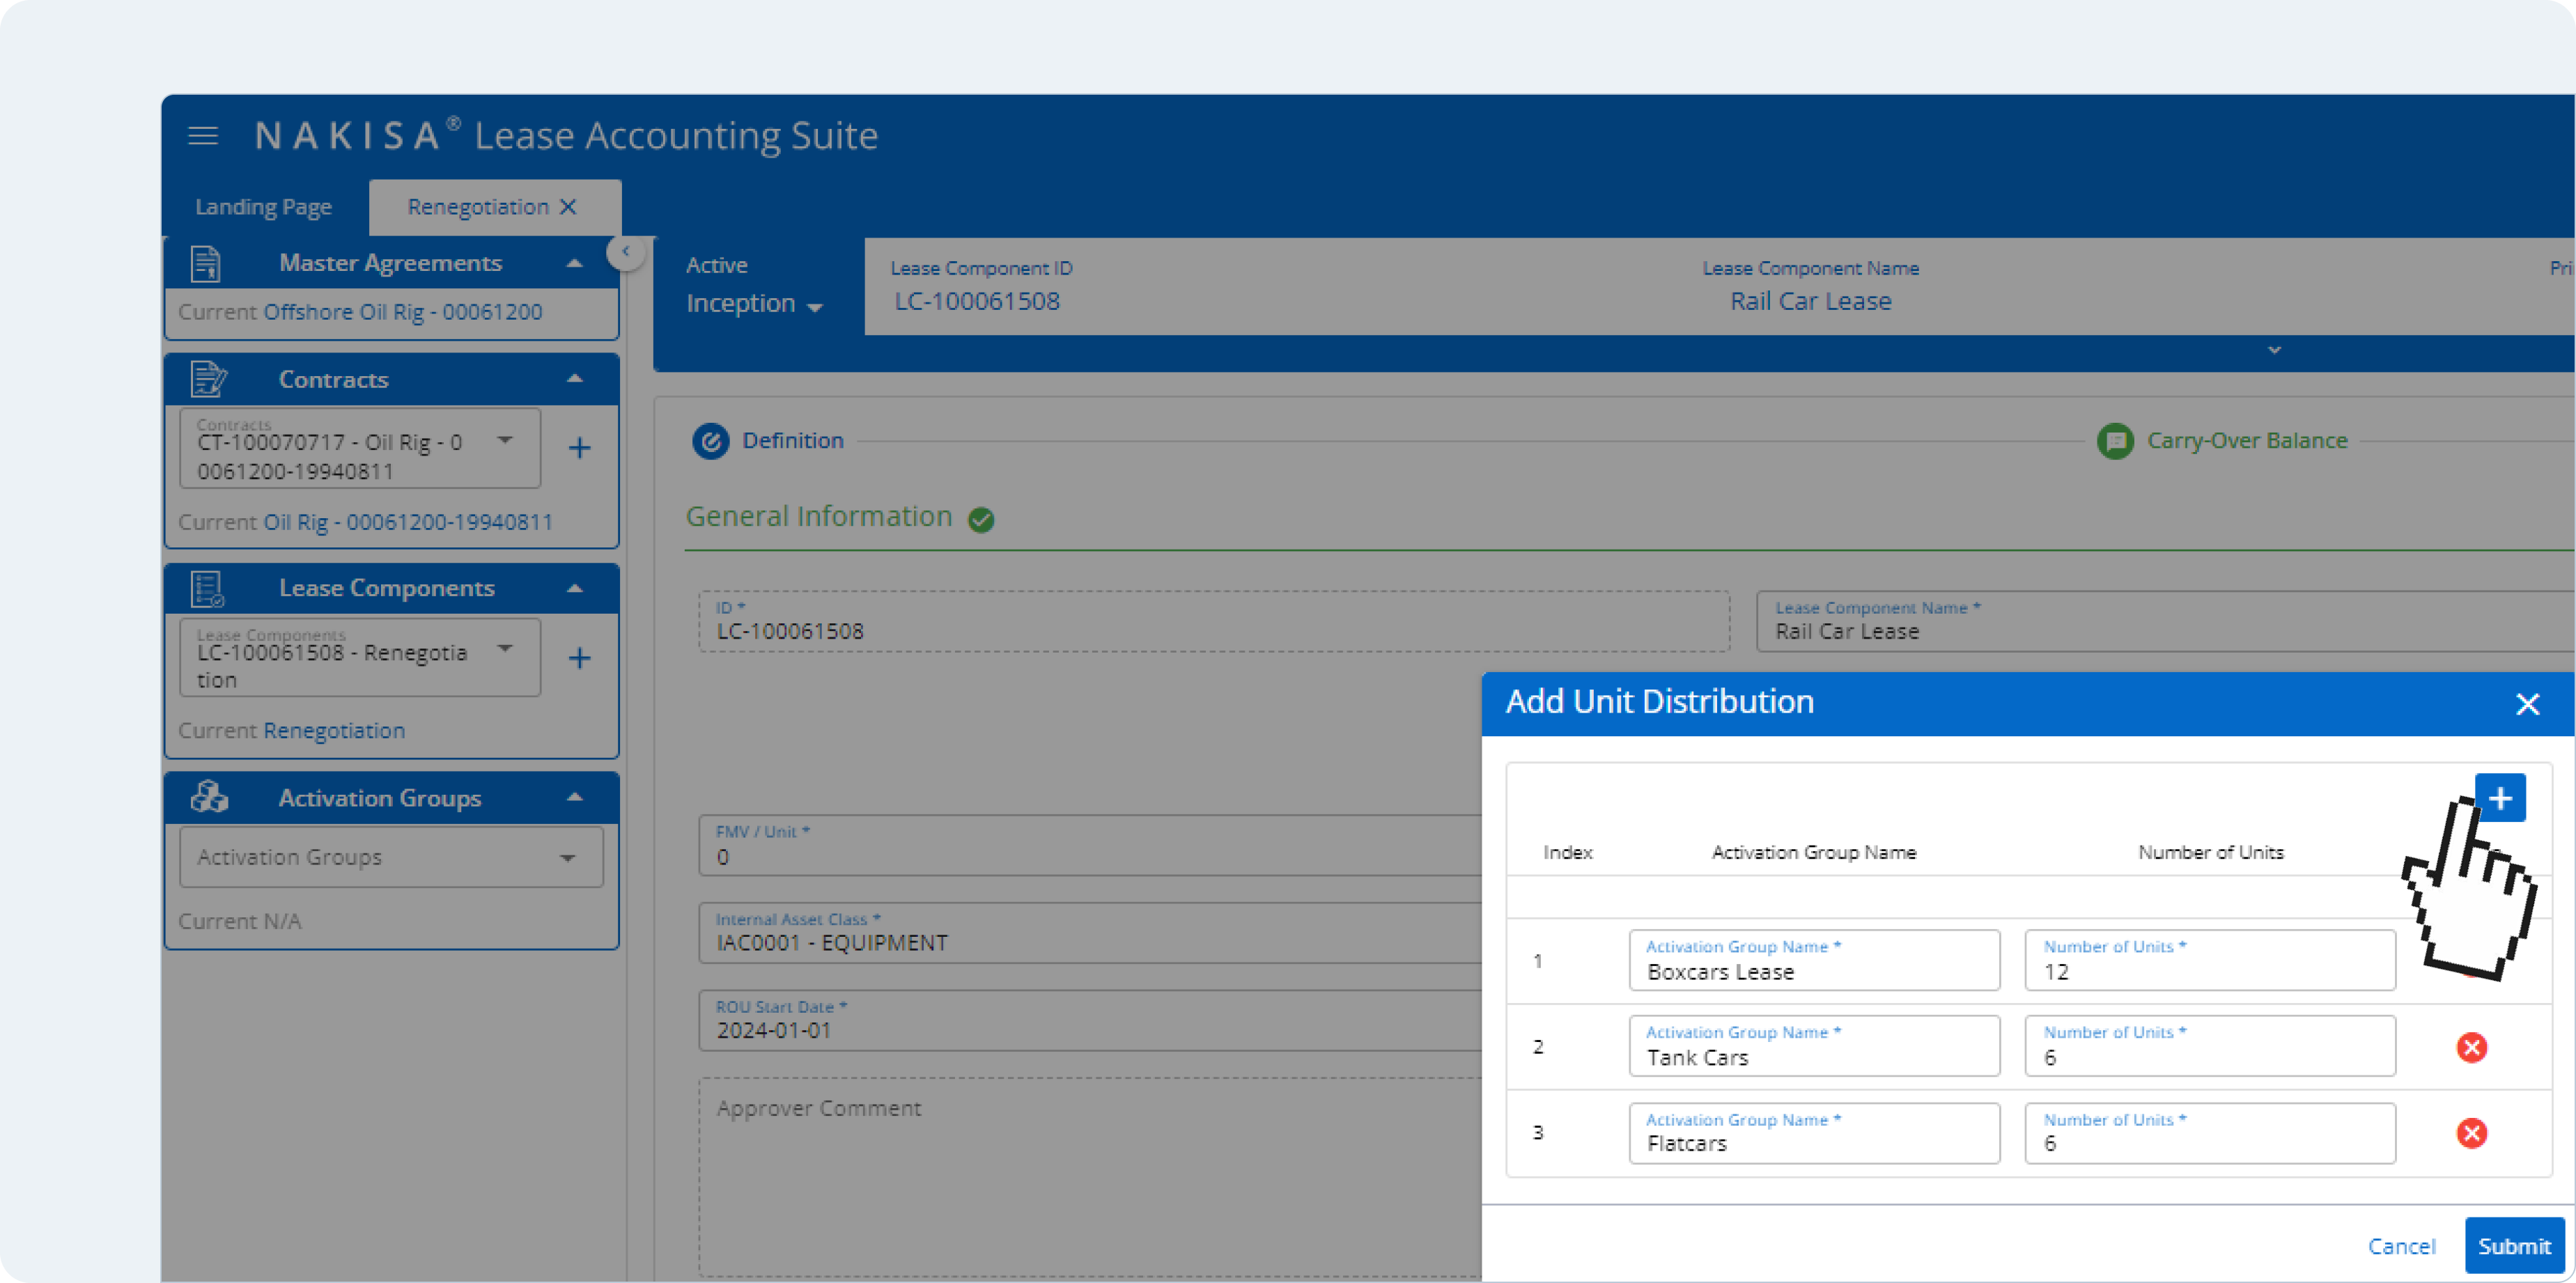
Task: Click the header Lease Component ID value
Action: pos(977,301)
